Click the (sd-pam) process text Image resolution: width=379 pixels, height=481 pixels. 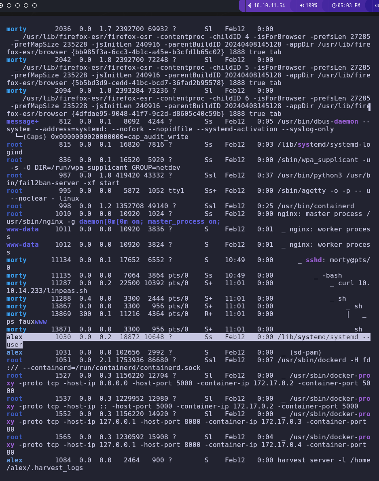[305, 353]
